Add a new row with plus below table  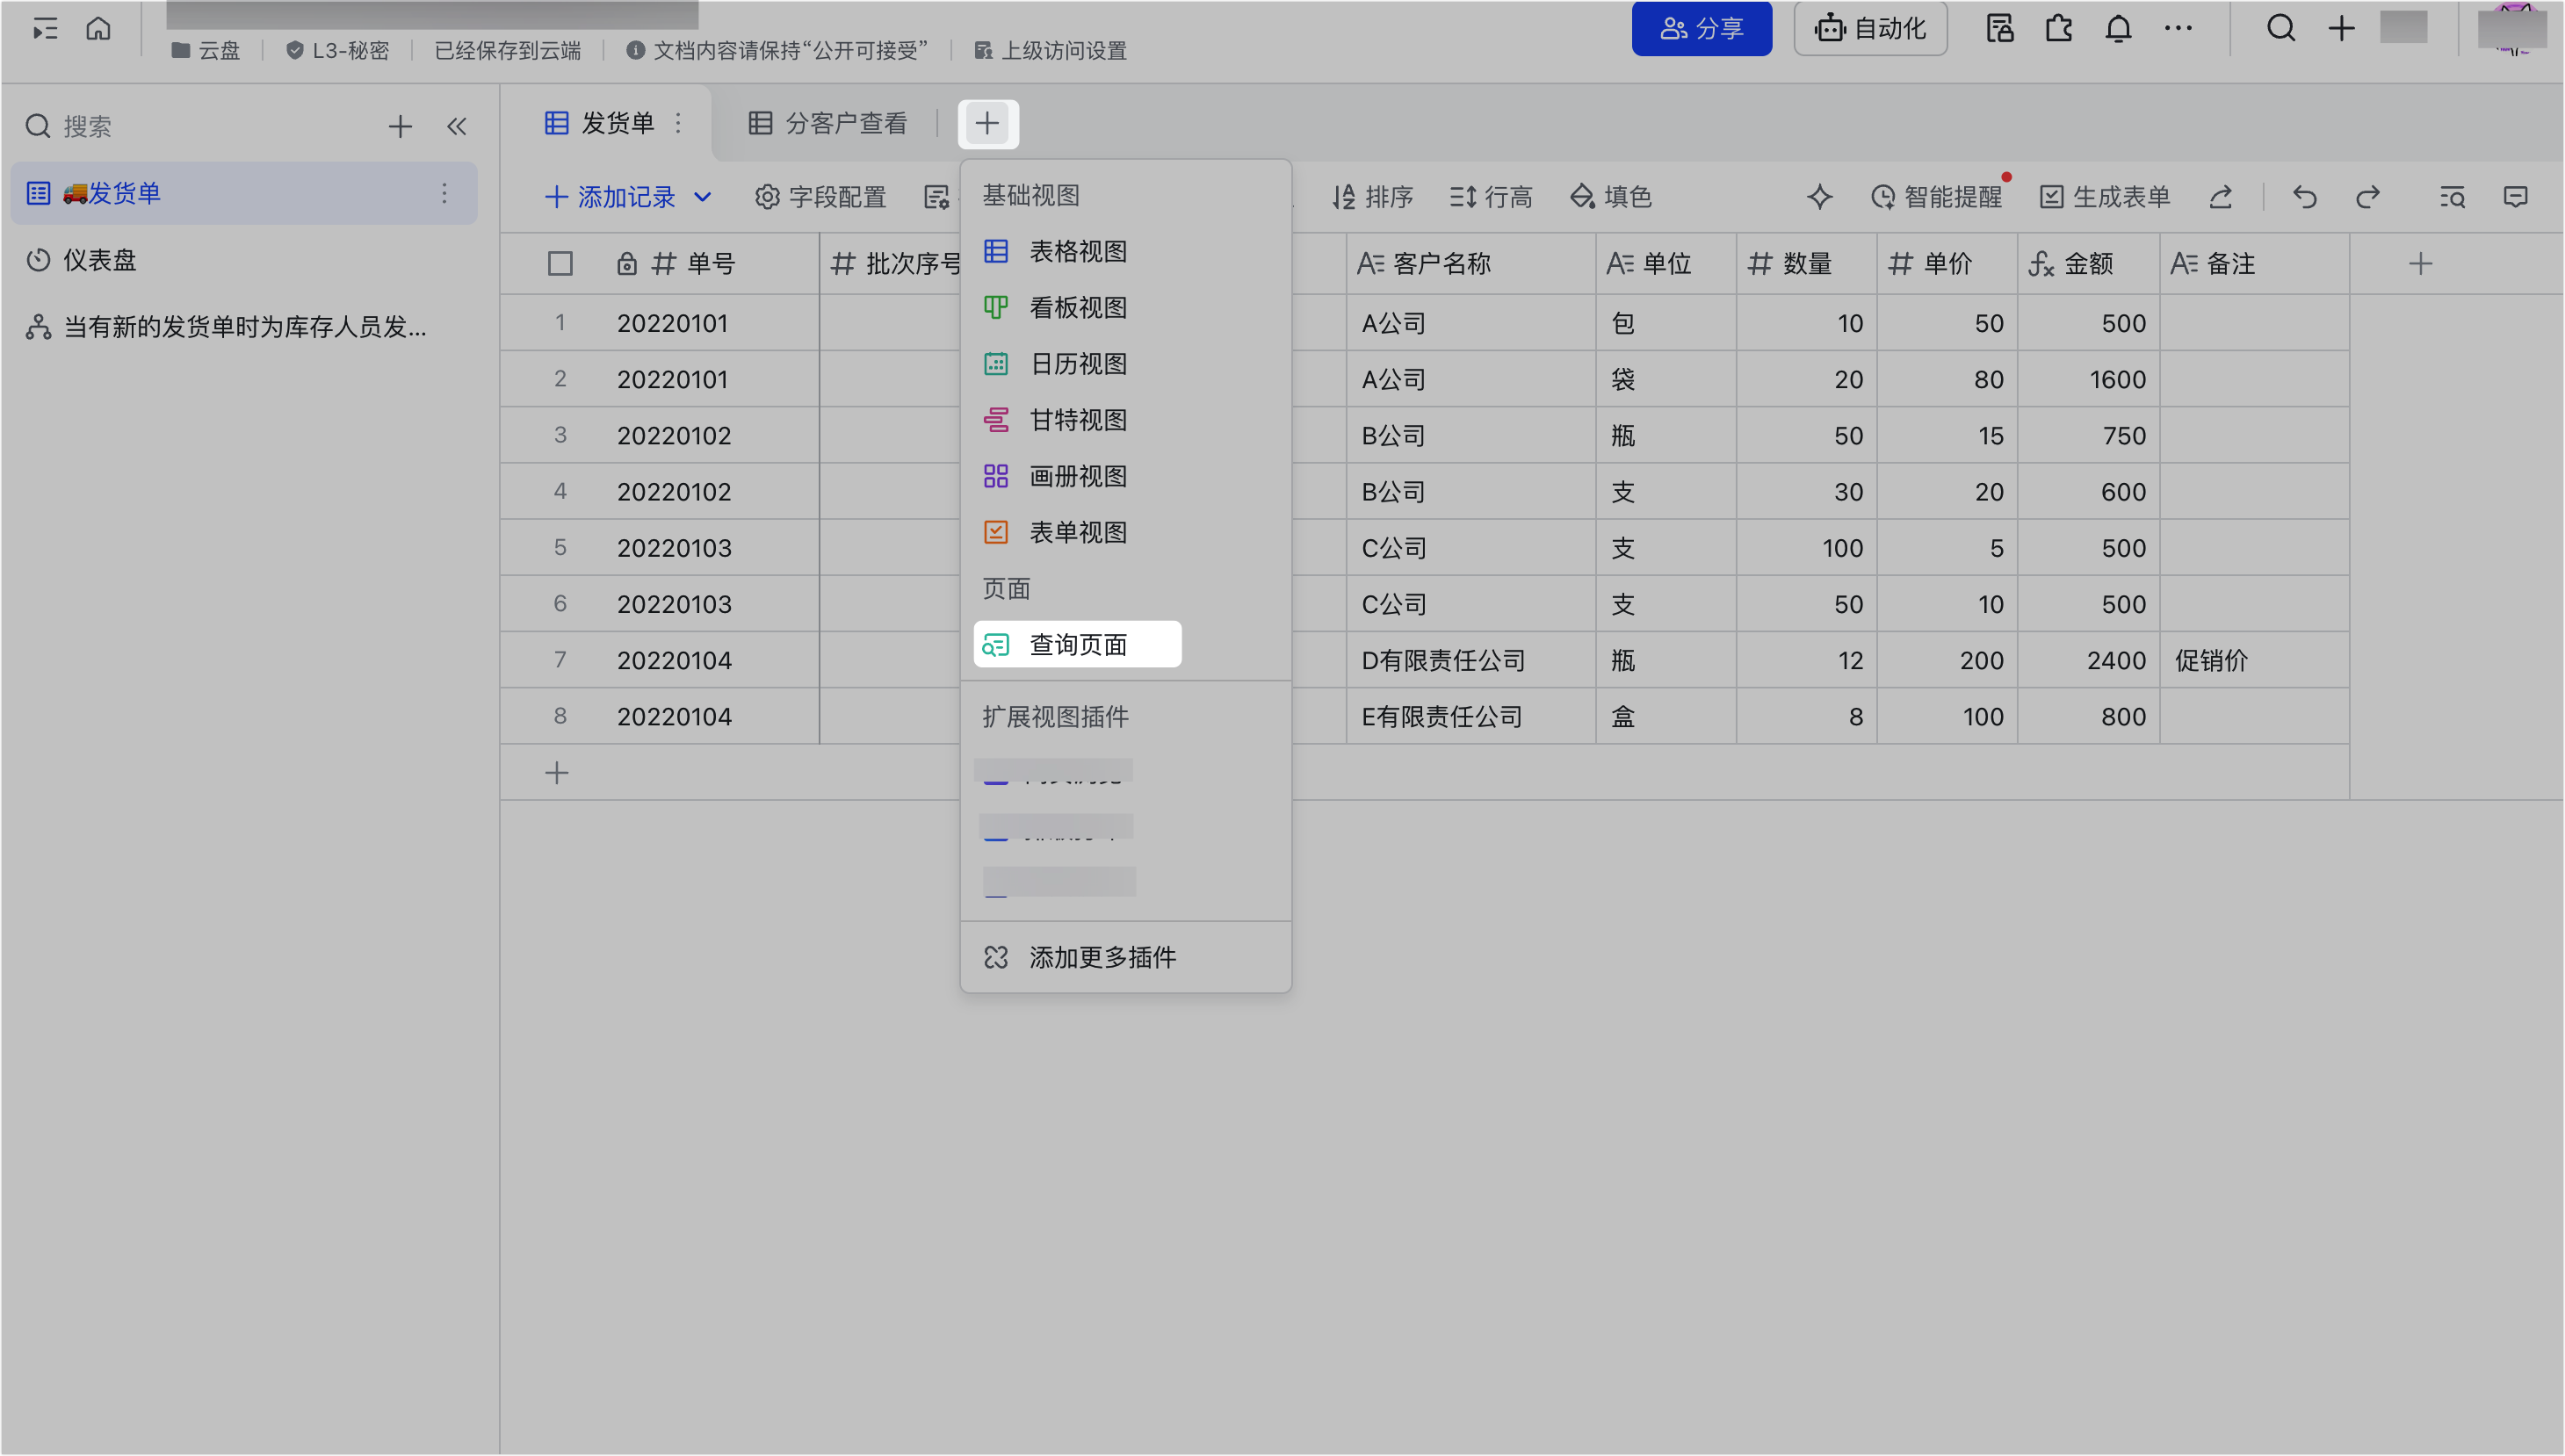[x=557, y=773]
